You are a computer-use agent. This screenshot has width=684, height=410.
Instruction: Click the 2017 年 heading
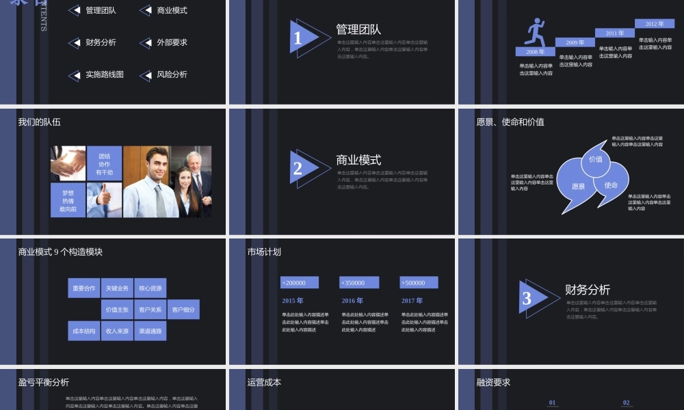(x=412, y=300)
